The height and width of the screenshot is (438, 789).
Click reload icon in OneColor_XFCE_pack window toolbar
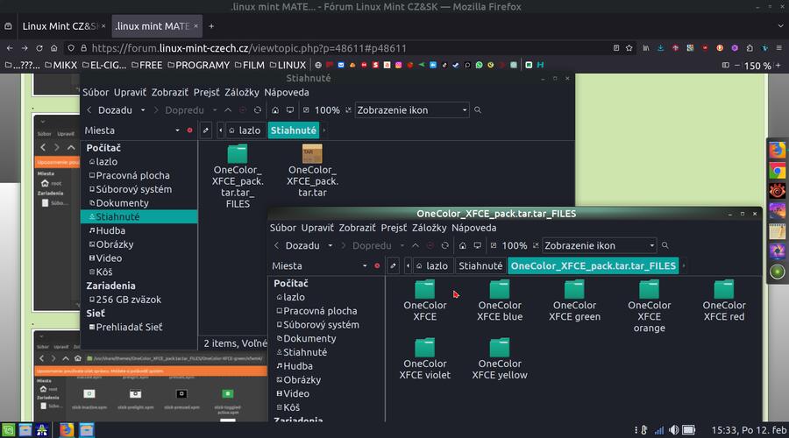[x=445, y=246]
